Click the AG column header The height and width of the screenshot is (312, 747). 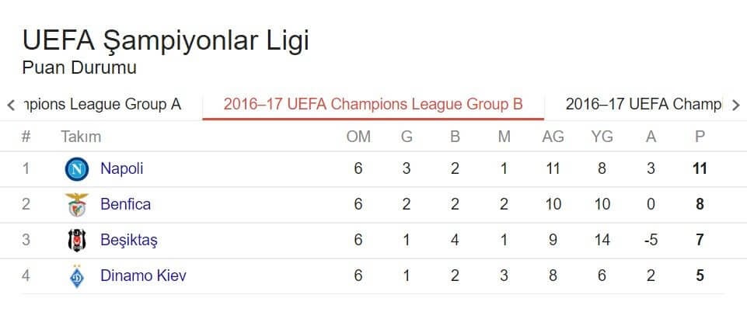pos(553,137)
